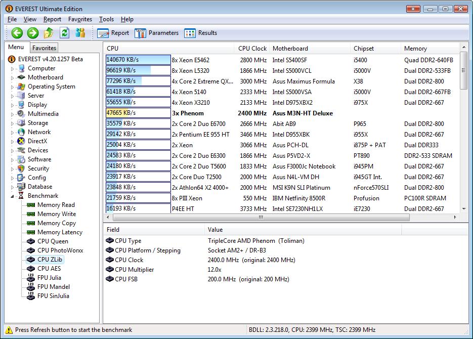This screenshot has height=339, width=473.
Task: Open the Tools menu
Action: [106, 19]
